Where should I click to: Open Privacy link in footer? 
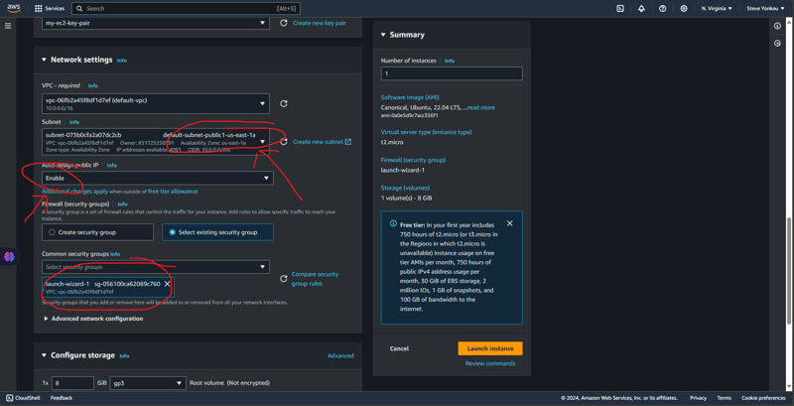click(x=698, y=398)
